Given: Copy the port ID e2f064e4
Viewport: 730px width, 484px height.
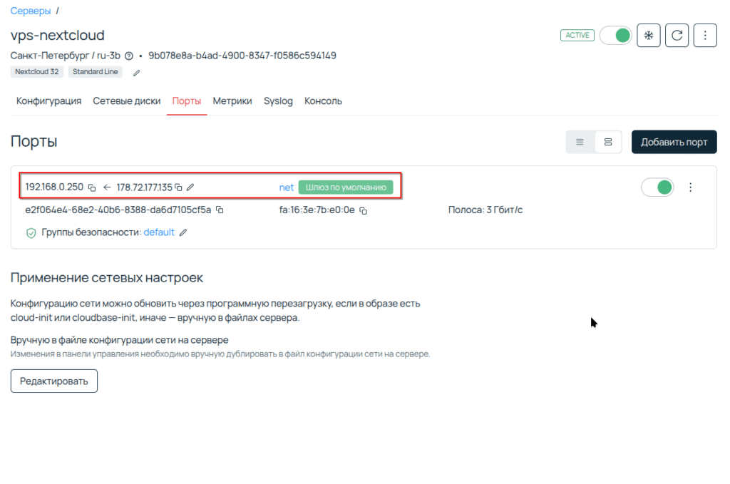Looking at the screenshot, I should [x=220, y=210].
